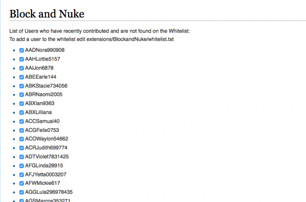Image resolution: width=306 pixels, height=202 pixels.
Task: Uncheck the ADTViolet7831425 checkbox
Action: (22, 157)
